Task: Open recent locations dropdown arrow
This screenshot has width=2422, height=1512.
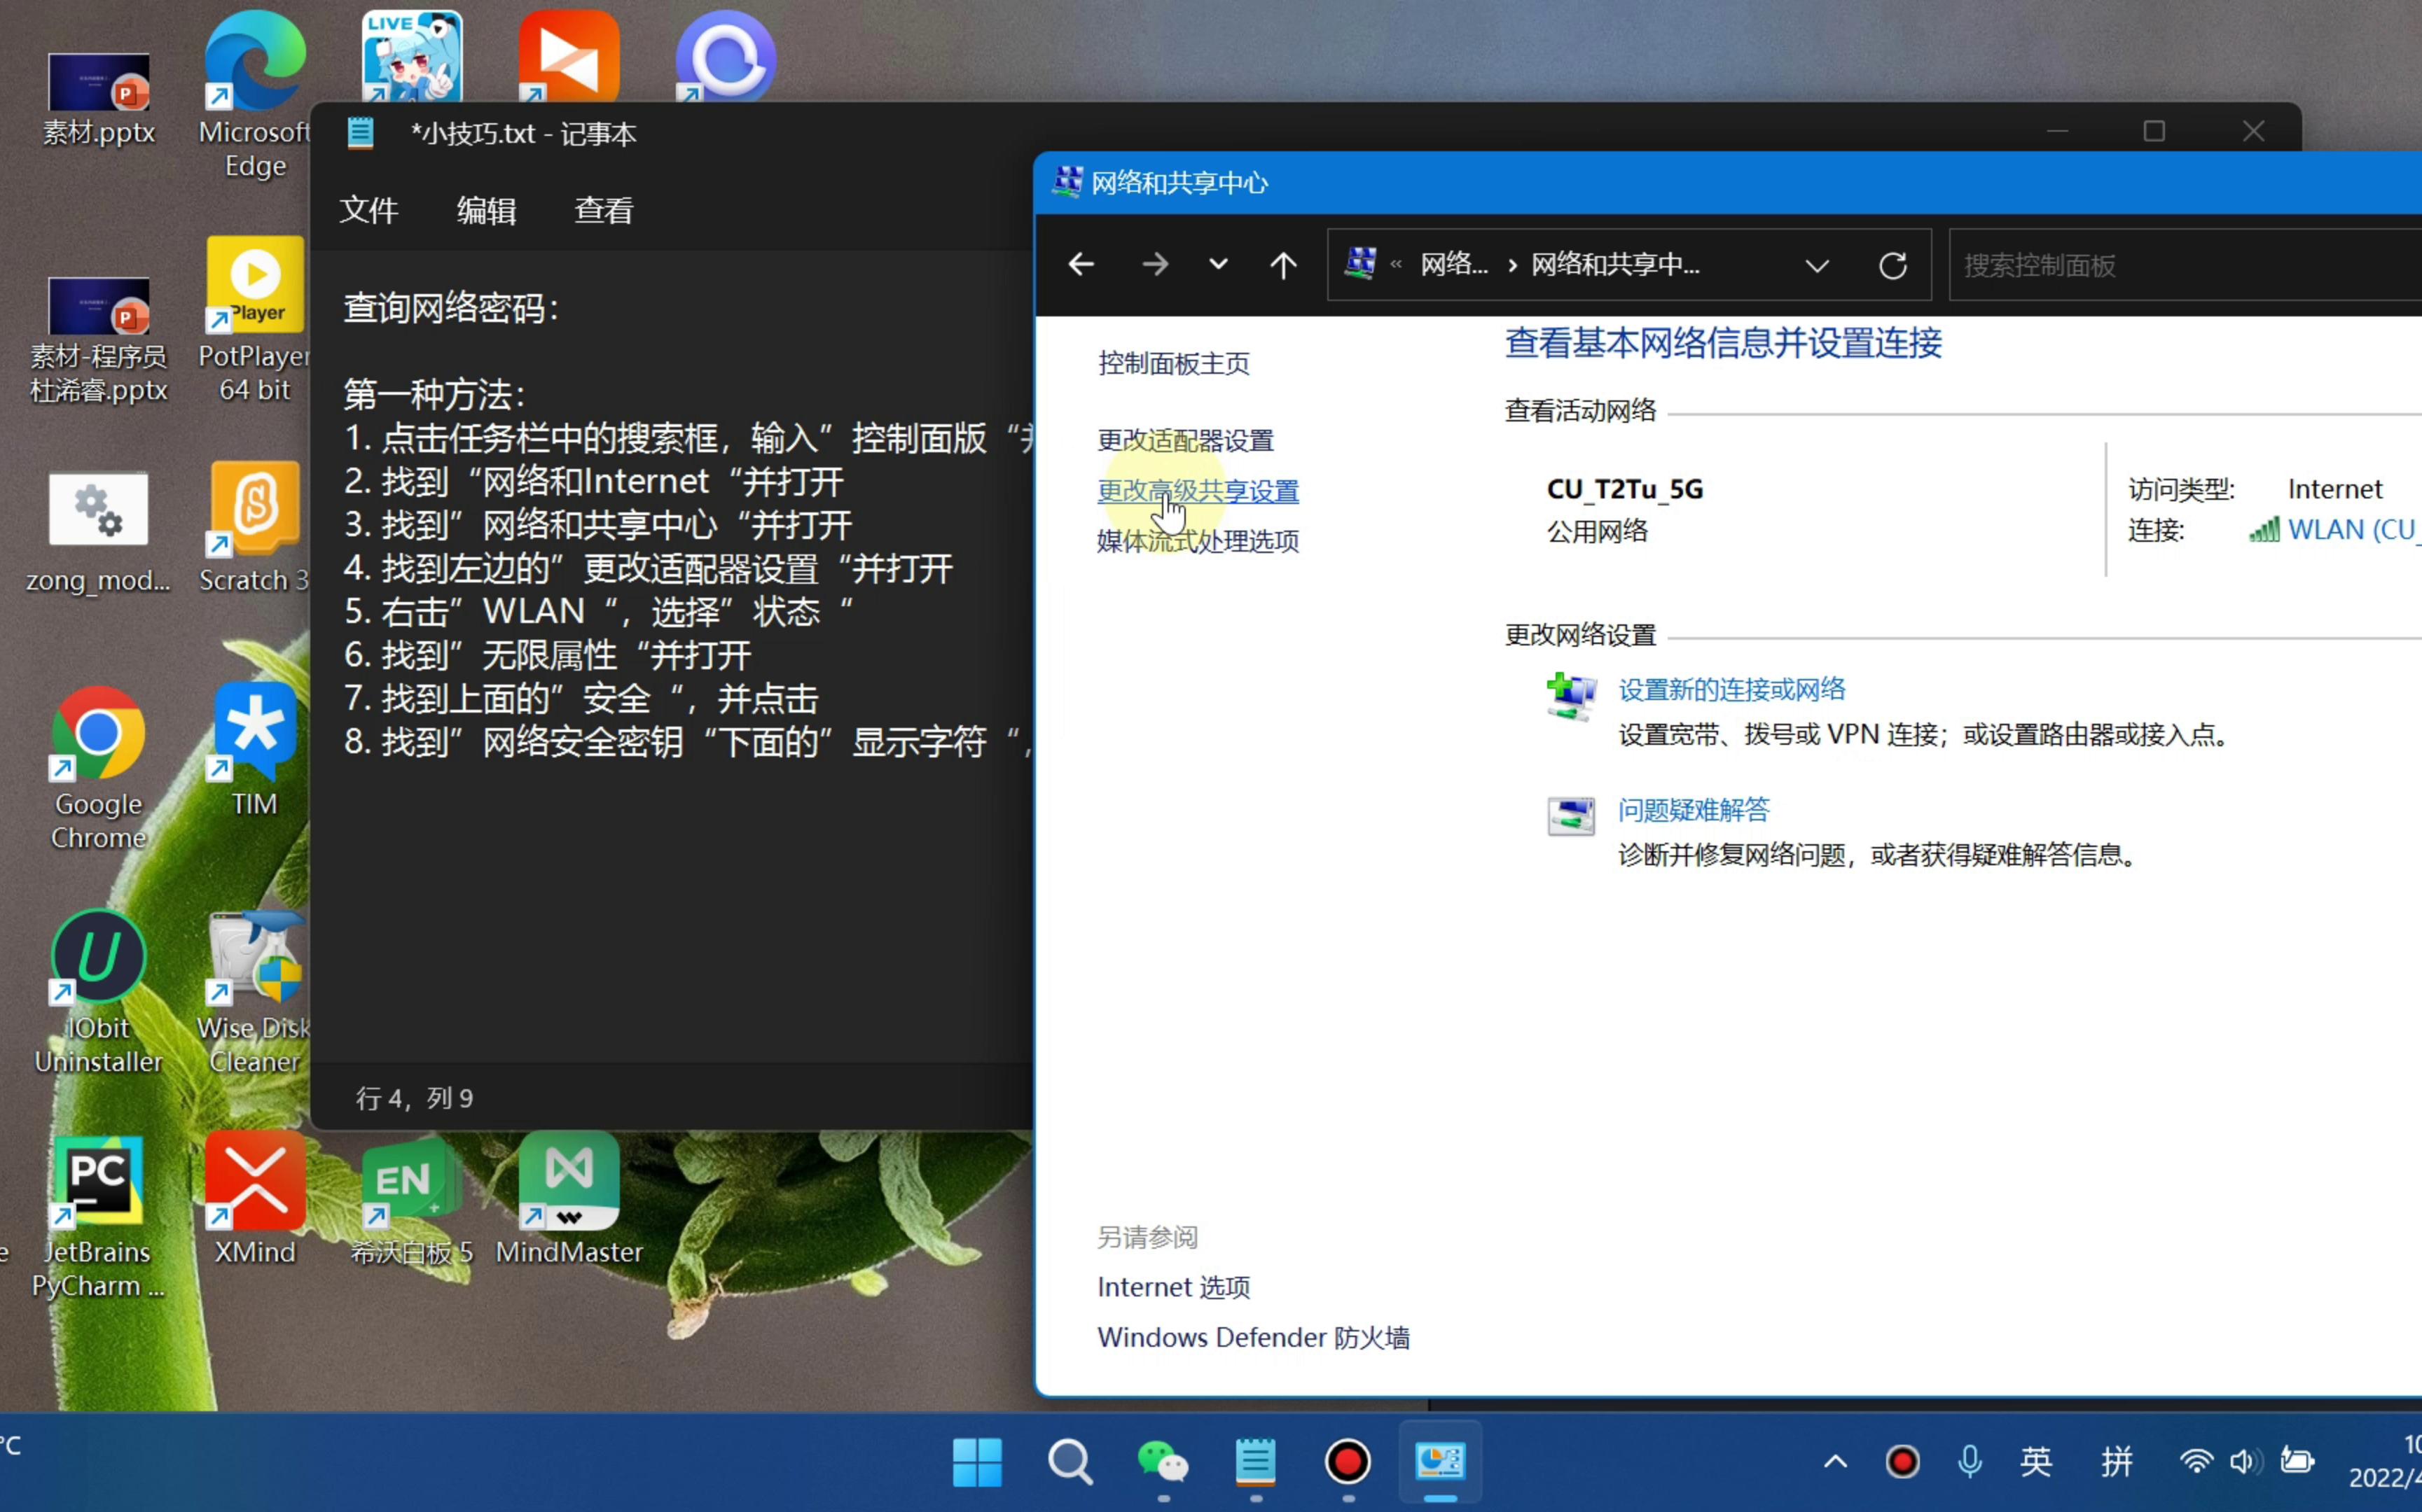Action: coord(1217,265)
